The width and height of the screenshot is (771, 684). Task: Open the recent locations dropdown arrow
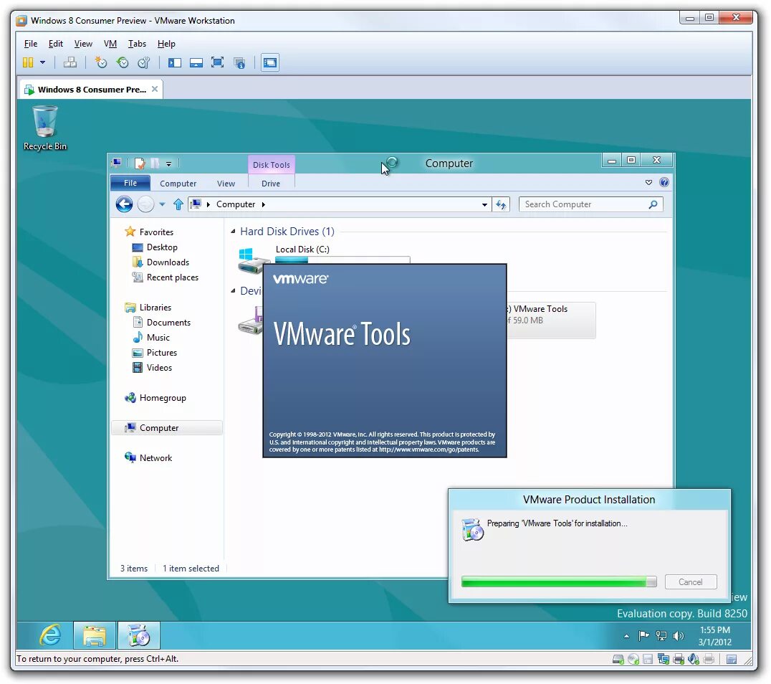pyautogui.click(x=162, y=204)
